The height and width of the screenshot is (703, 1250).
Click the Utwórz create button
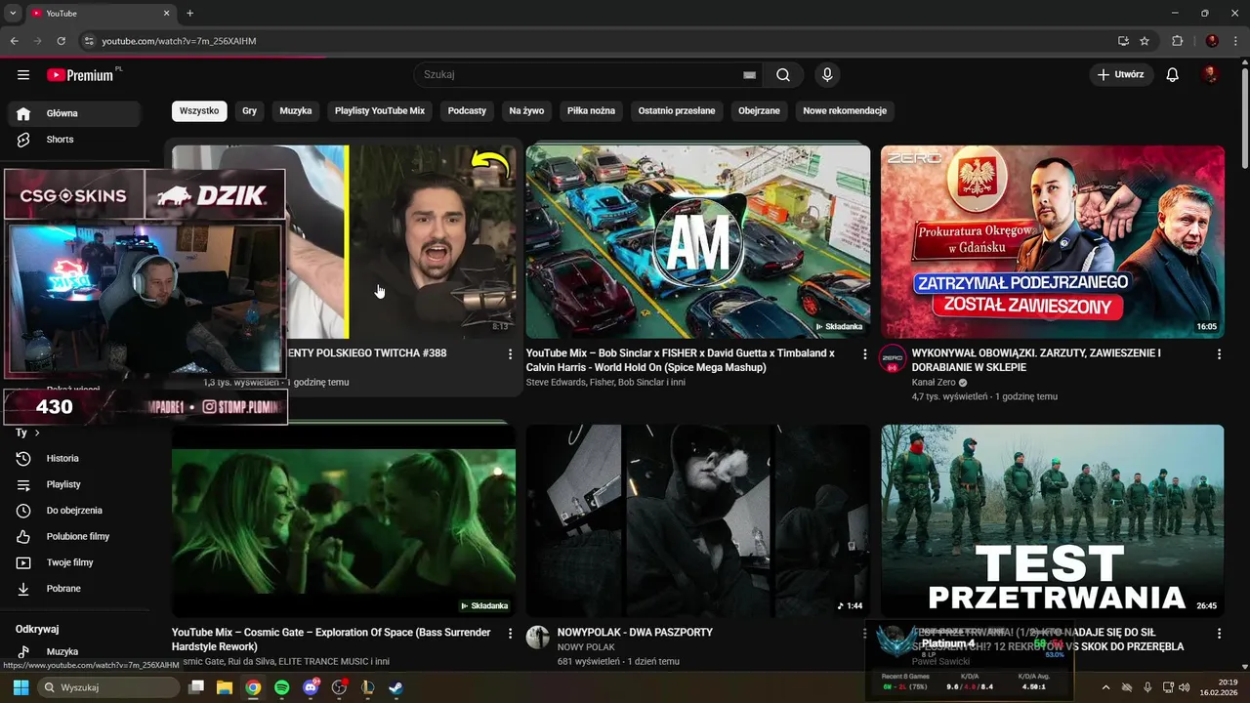(1121, 75)
